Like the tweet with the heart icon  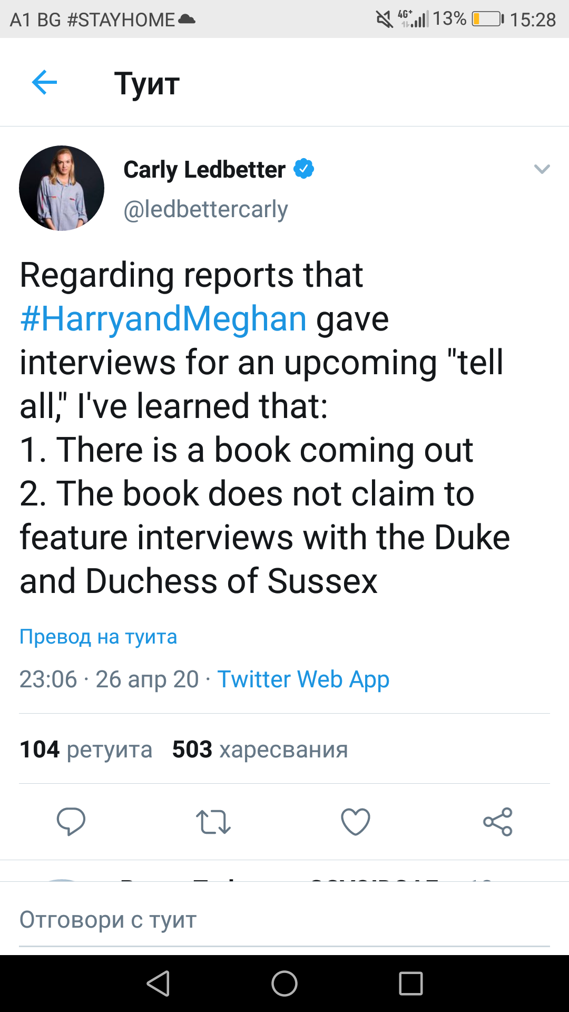pos(356,821)
